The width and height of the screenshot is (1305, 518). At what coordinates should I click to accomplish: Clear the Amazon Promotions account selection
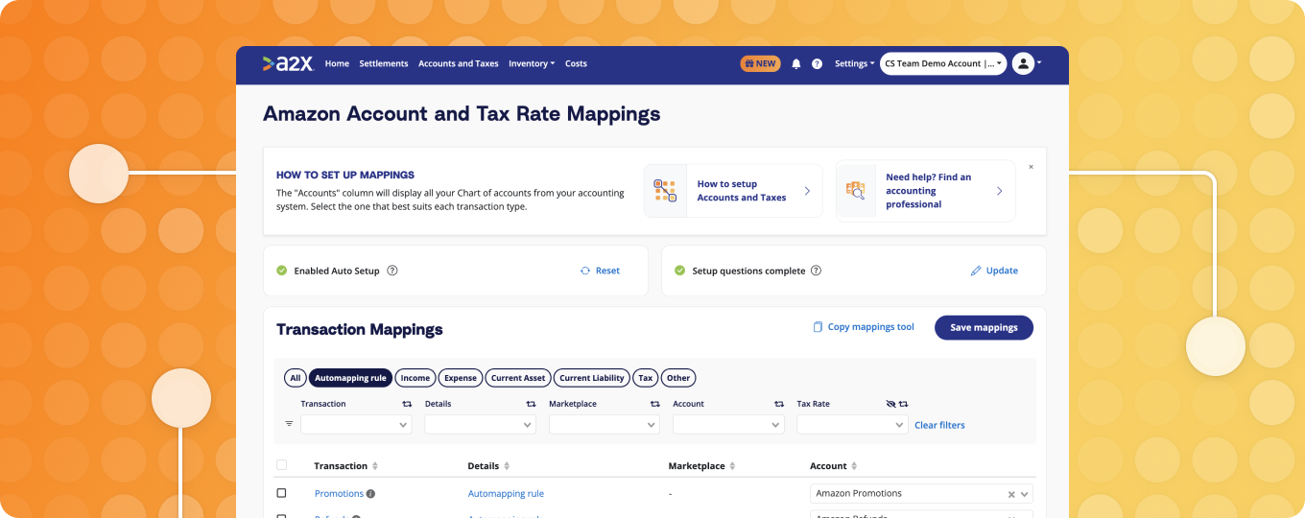tap(1010, 495)
